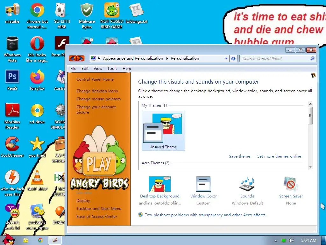Open the 'cd drive' disc icon

click(37, 114)
